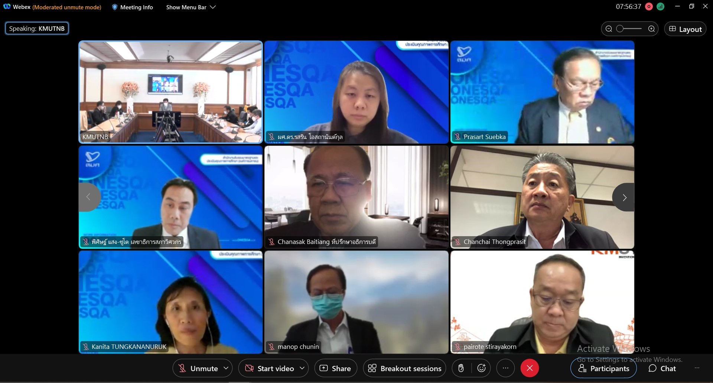Expand the Unmute audio options arrow
This screenshot has height=383, width=713.
[x=226, y=368]
